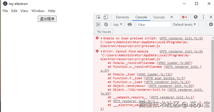Toggle the device toolbar icon

click(106, 17)
